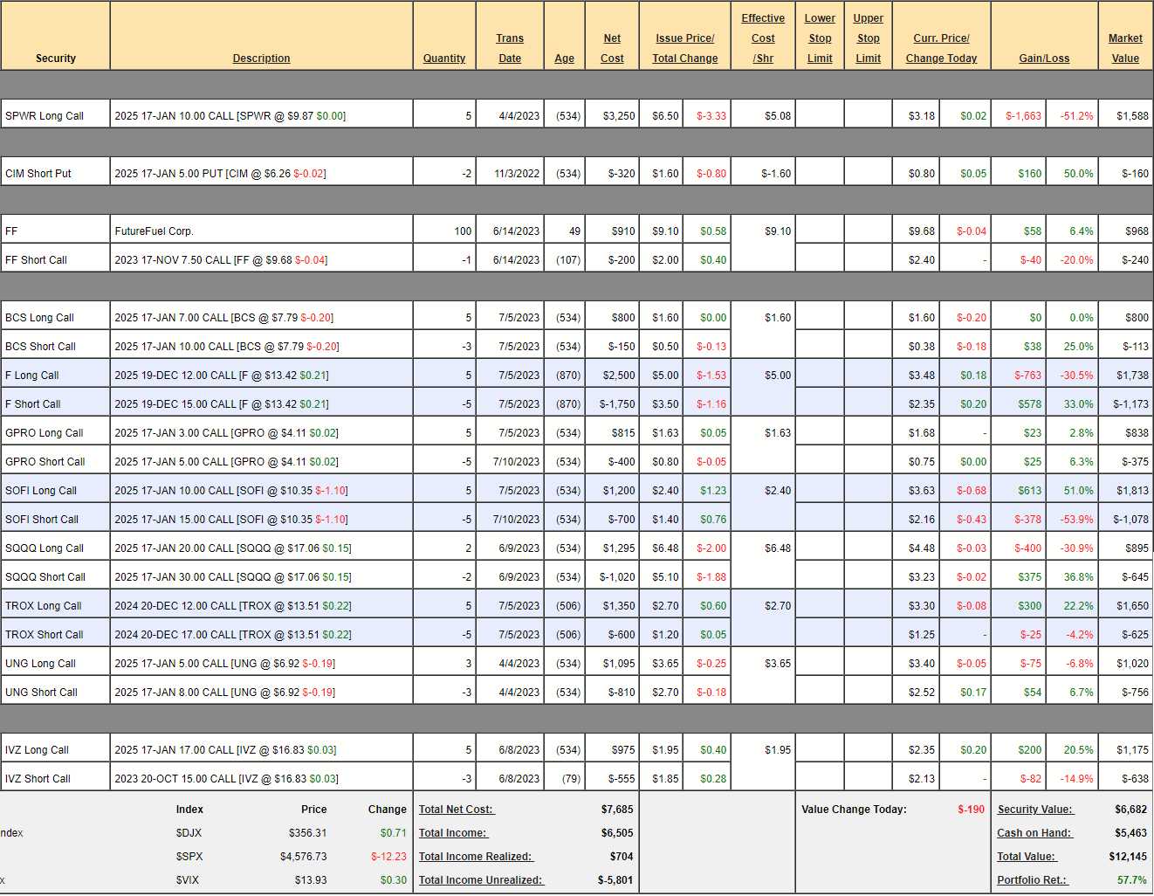Select the Age column header
Screen dimensions: 1154x896
tap(564, 59)
